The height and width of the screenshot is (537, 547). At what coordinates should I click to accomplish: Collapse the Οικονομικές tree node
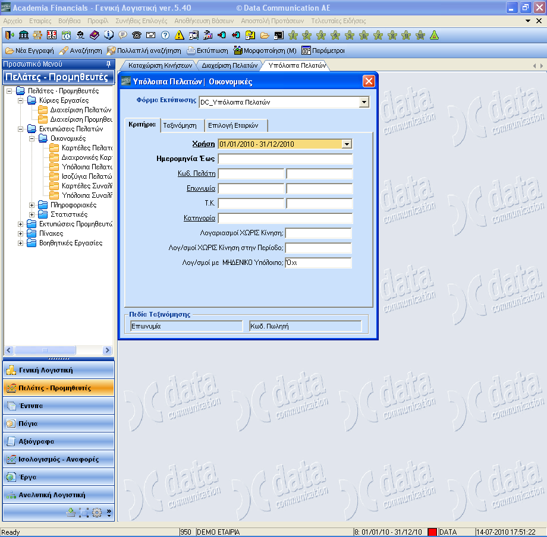click(32, 138)
